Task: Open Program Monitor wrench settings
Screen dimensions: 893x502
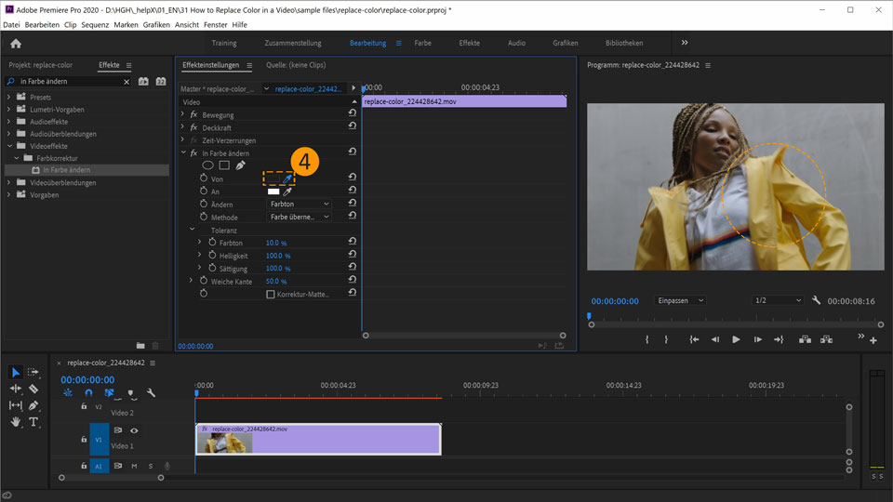Action: click(x=816, y=301)
